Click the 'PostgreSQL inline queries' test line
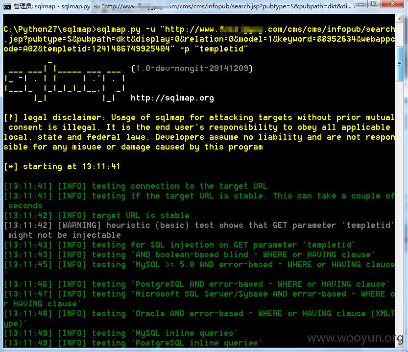The height and width of the screenshot is (352, 408). pyautogui.click(x=133, y=343)
